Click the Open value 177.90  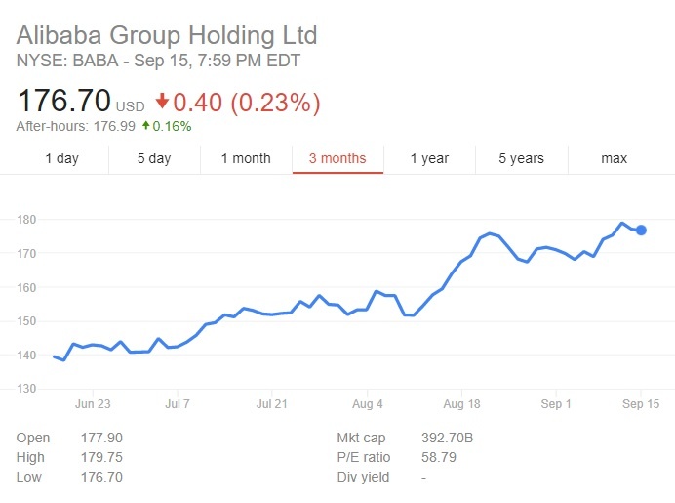pyautogui.click(x=101, y=438)
